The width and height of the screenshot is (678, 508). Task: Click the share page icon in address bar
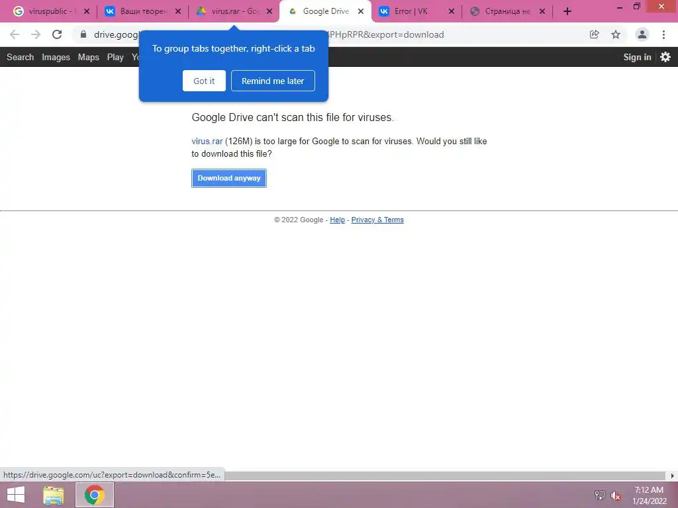pos(594,34)
